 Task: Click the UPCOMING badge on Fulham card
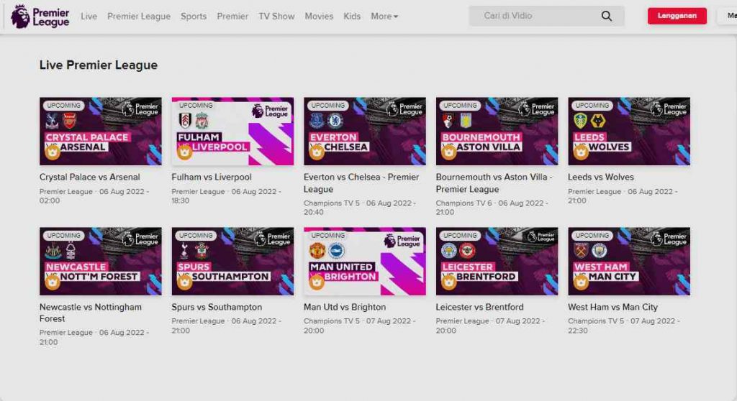[196, 106]
